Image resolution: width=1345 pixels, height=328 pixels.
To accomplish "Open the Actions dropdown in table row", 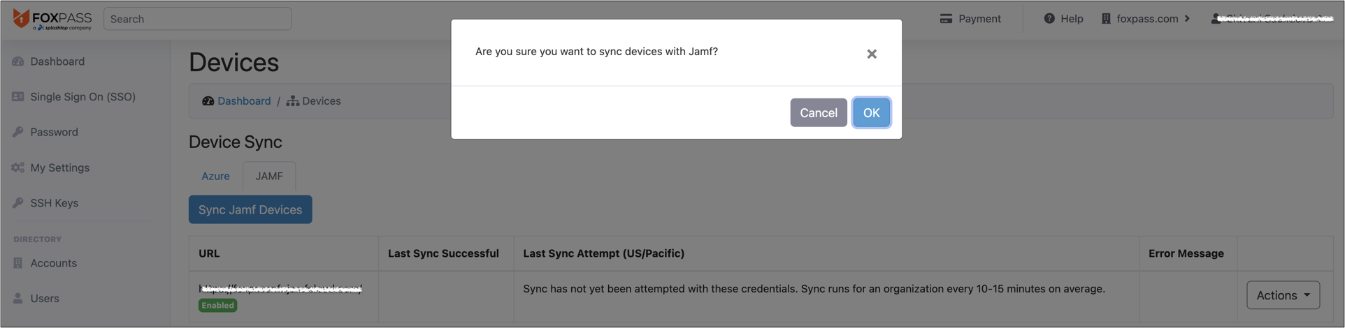I will [x=1283, y=295].
